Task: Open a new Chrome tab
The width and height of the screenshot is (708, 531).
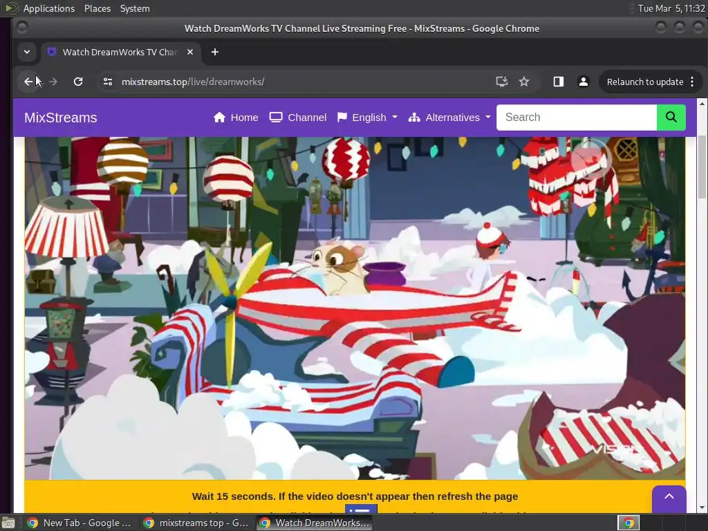Action: pos(215,52)
